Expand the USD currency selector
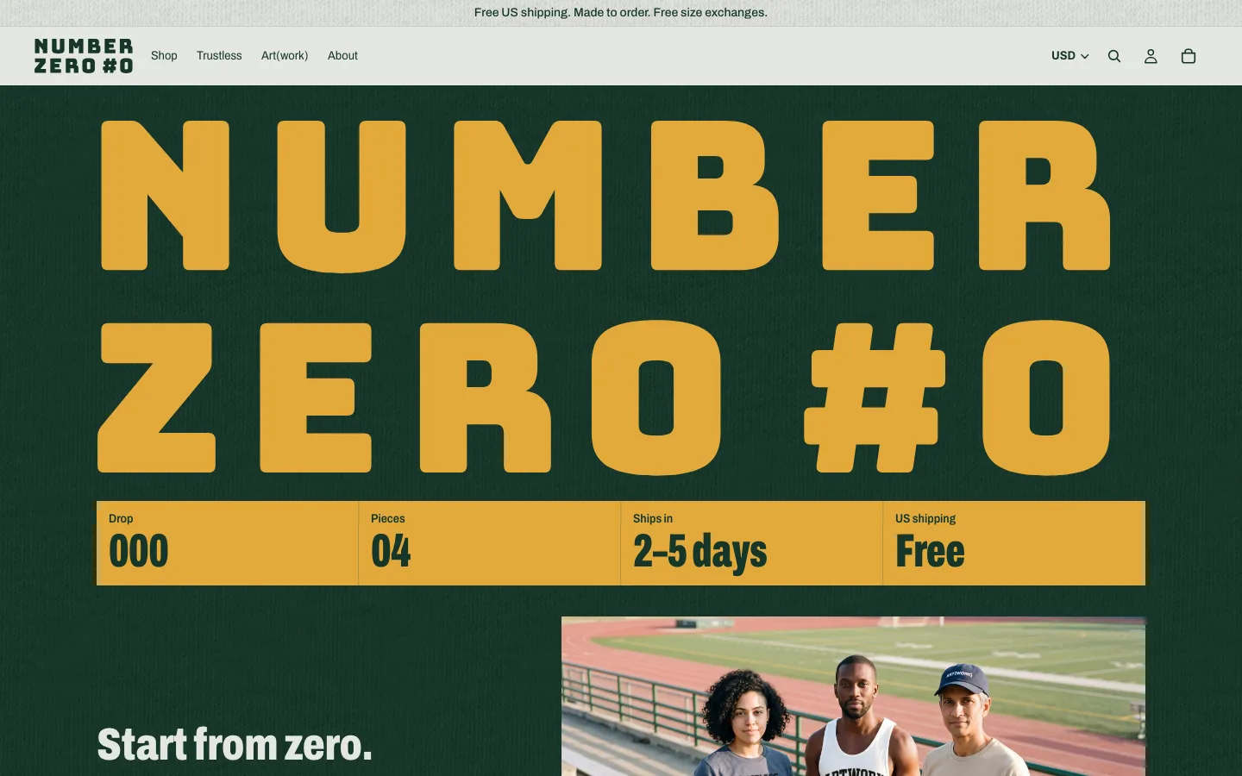Image resolution: width=1242 pixels, height=776 pixels. [1069, 56]
